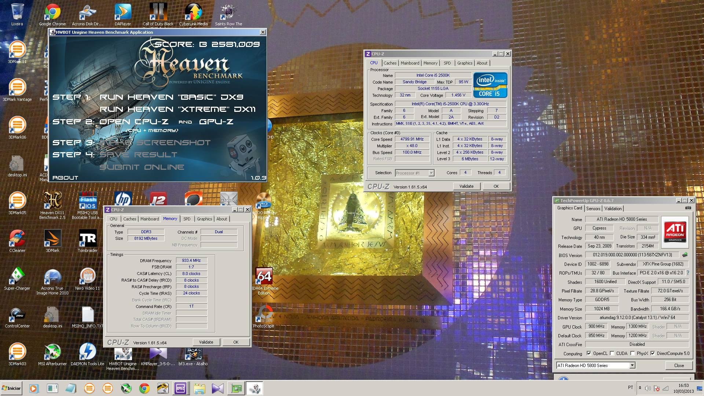Open DAEMON Tools Lite shortcut
704x396 pixels.
tap(87, 355)
